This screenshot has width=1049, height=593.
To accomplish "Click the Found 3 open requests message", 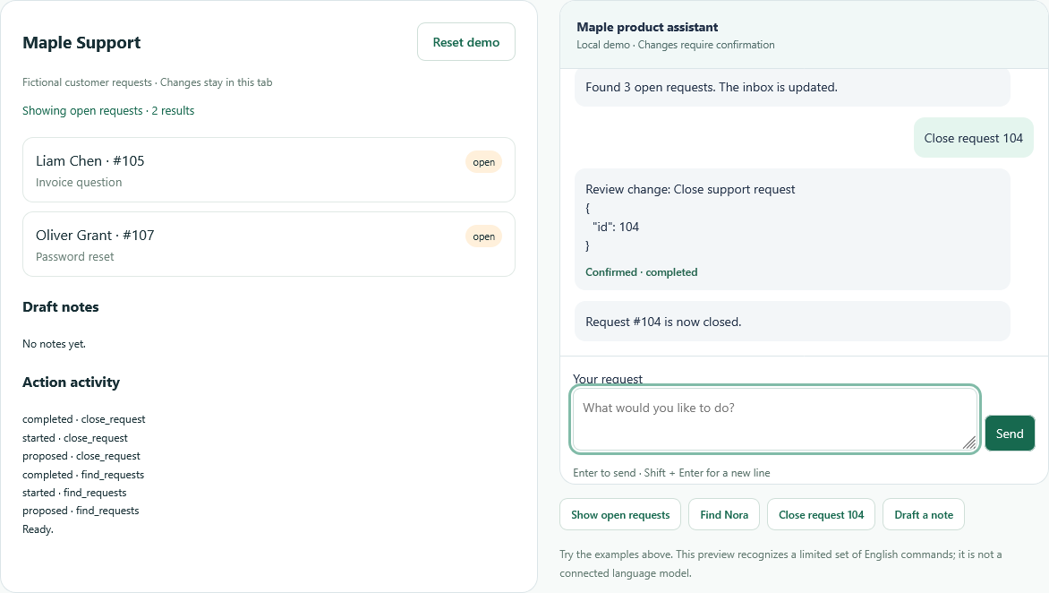I will 792,87.
